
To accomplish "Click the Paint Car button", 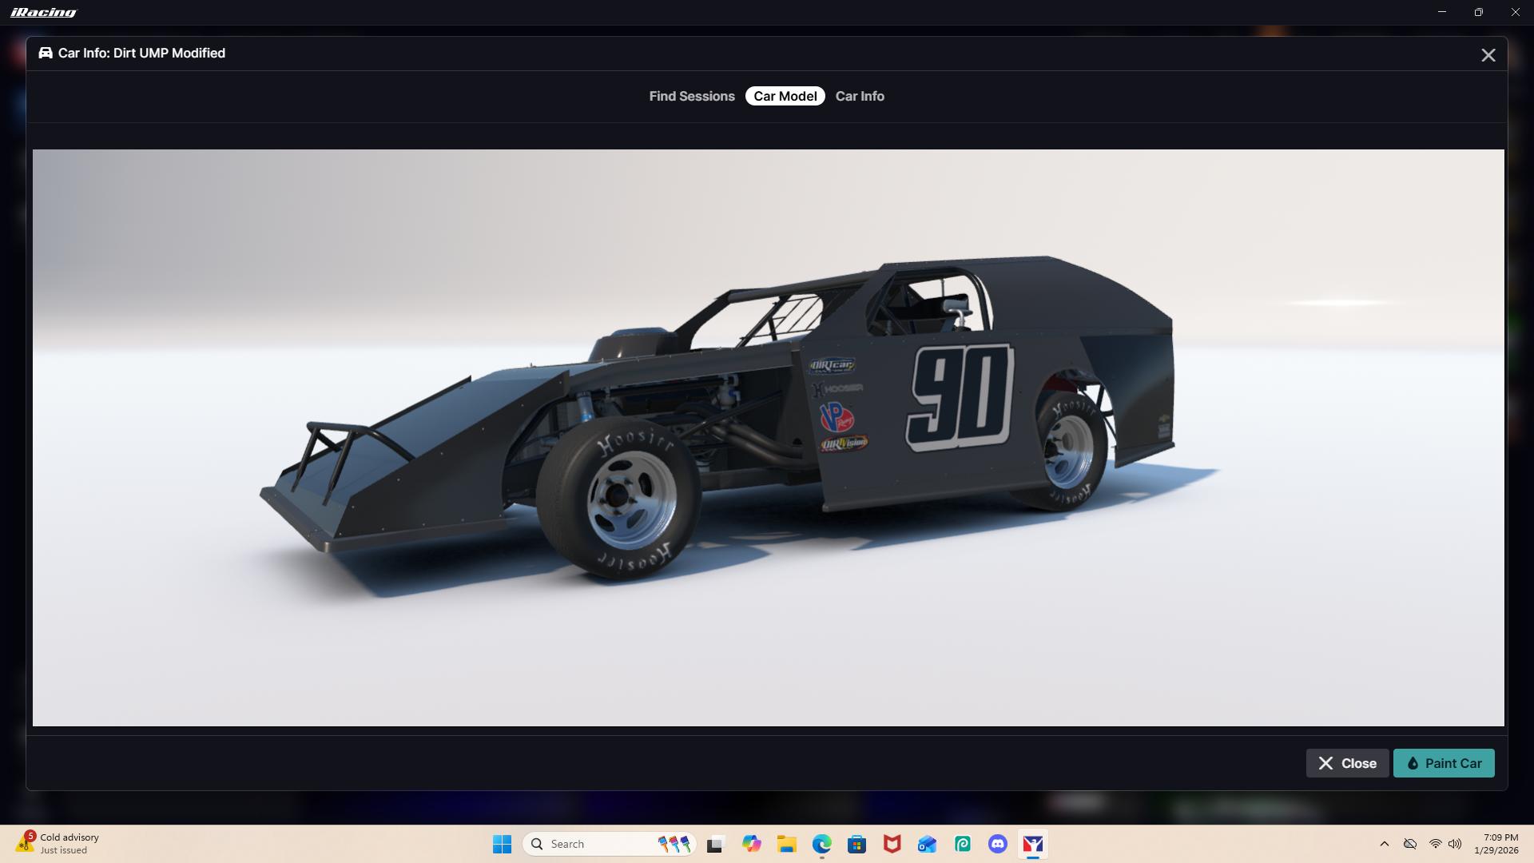I will 1444,763.
